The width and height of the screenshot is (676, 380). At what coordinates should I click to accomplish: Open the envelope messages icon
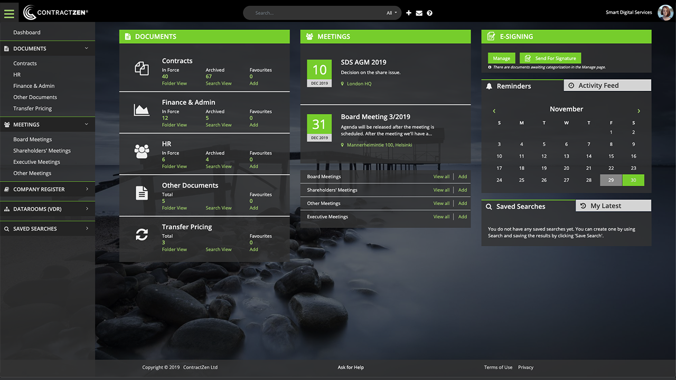(x=419, y=13)
